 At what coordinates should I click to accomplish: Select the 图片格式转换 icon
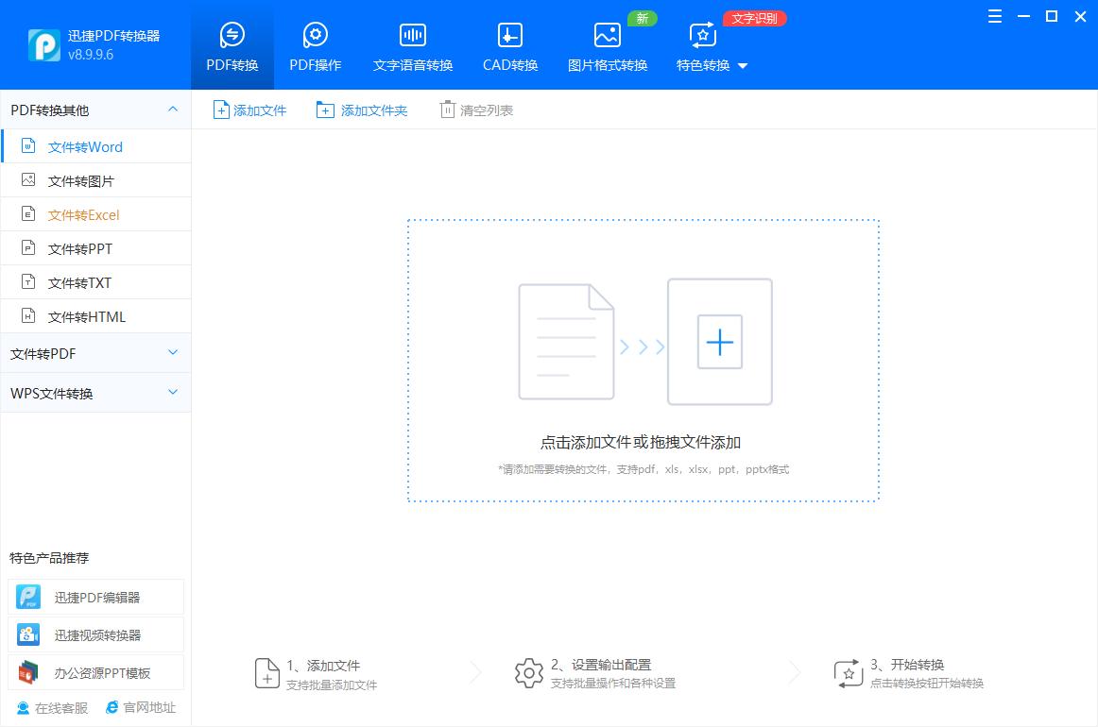[607, 44]
